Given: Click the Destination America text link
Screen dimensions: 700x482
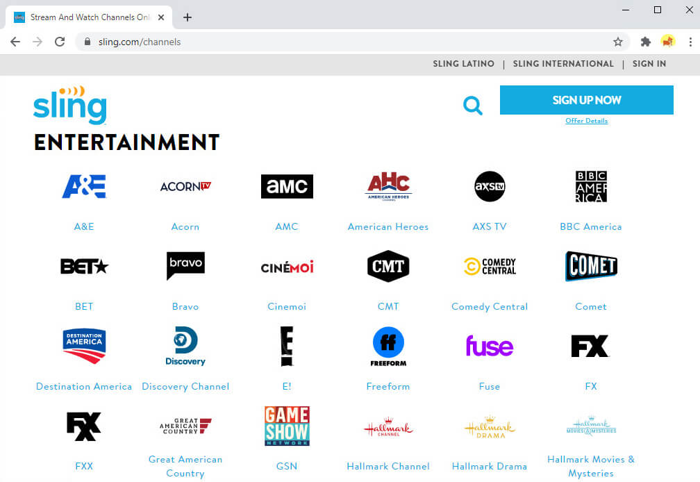Looking at the screenshot, I should click(x=84, y=386).
